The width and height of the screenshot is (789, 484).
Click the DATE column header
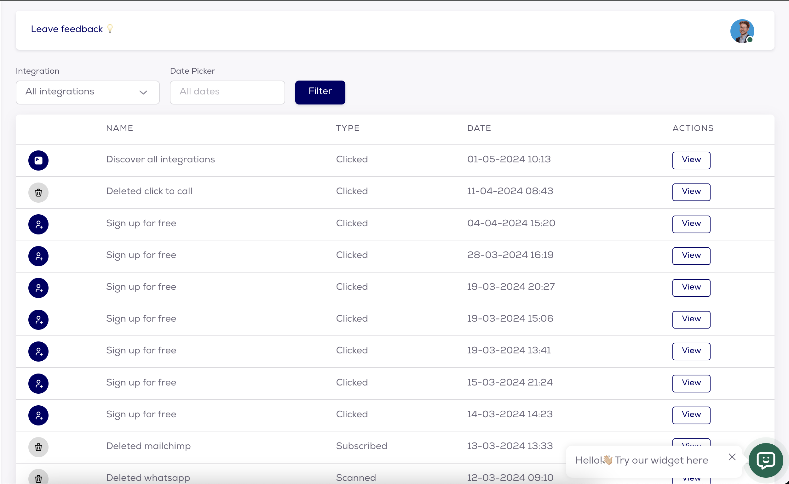point(479,128)
